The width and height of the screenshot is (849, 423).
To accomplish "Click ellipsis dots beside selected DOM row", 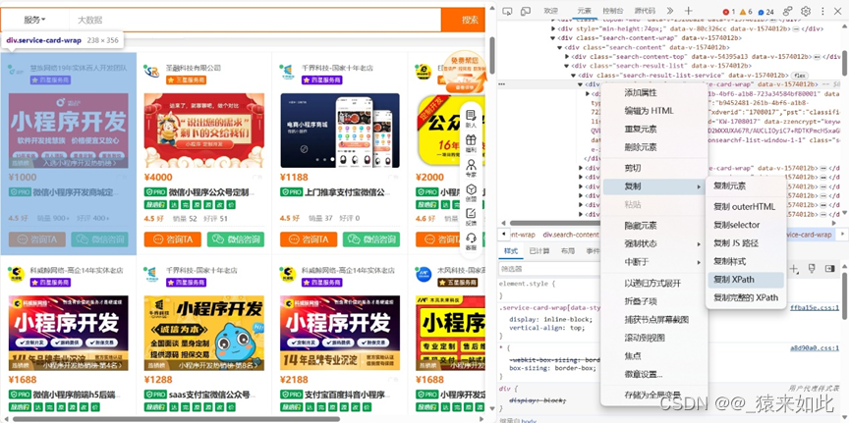I will point(502,84).
